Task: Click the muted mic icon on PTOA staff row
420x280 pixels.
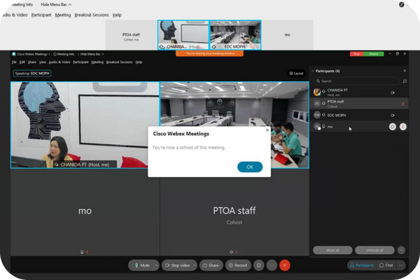Action: pos(403,104)
